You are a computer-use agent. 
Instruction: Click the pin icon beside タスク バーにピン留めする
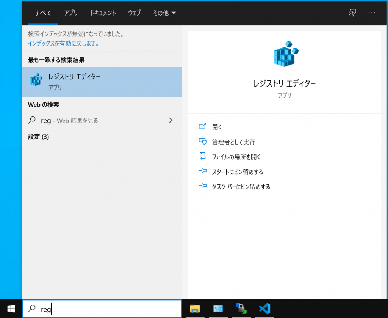[203, 186]
